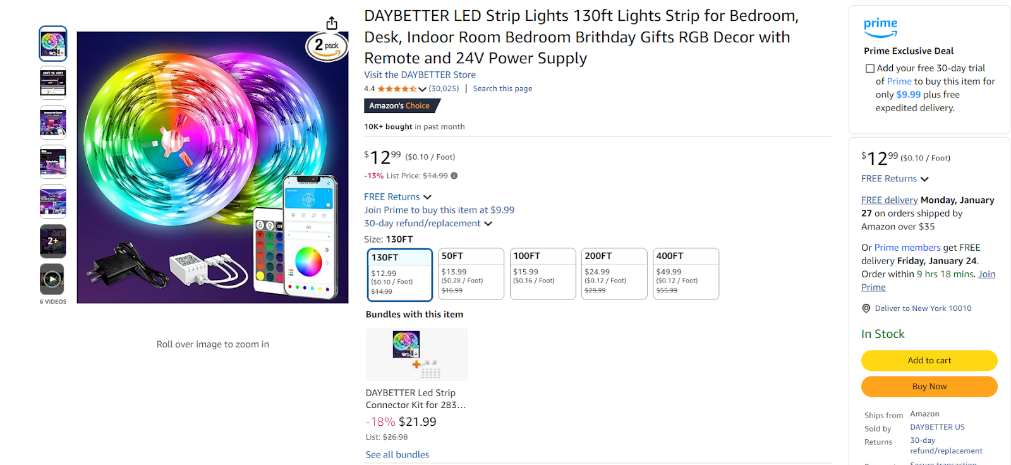Image resolution: width=1011 pixels, height=465 pixels.
Task: Open the 2+ extra images tile
Action: click(52, 241)
